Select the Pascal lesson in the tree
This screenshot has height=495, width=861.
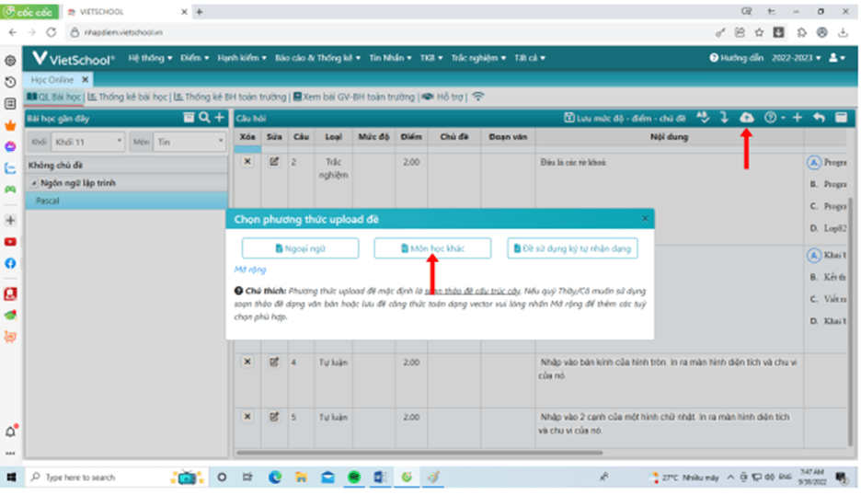[48, 200]
